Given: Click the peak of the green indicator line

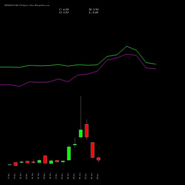Looking at the screenshot, I should pos(127,46).
